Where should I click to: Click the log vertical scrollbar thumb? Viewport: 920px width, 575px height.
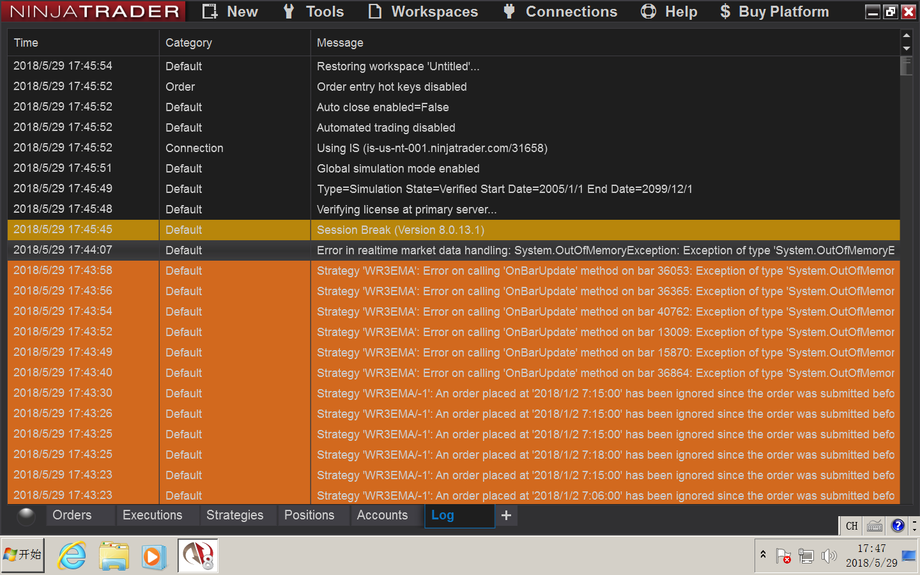(907, 66)
